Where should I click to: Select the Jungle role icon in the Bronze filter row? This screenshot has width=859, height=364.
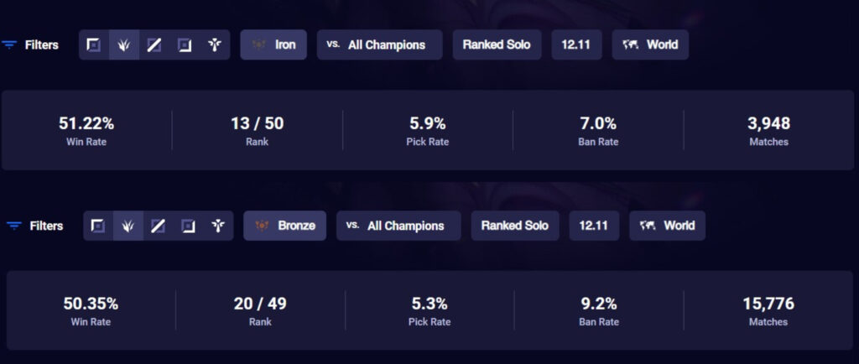(128, 226)
